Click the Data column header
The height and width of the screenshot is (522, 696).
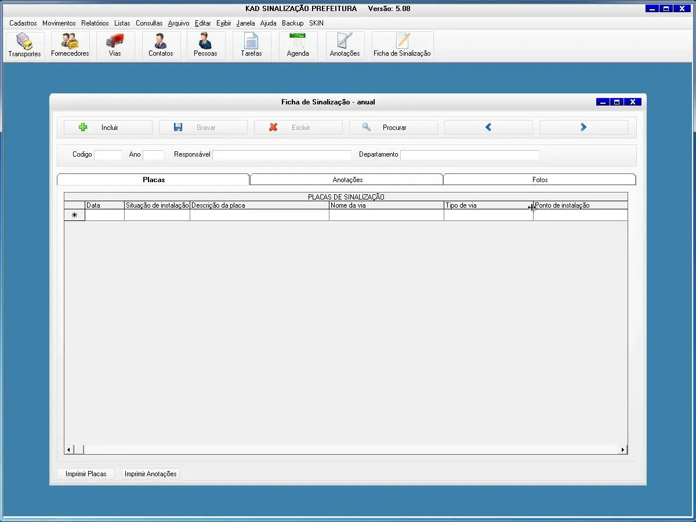(x=104, y=205)
